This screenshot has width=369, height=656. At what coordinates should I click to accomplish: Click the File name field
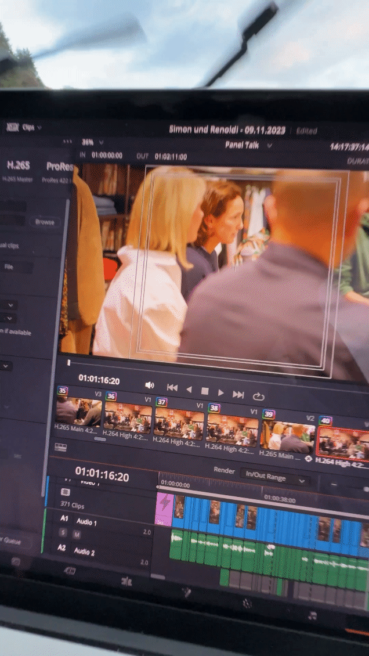(16, 267)
